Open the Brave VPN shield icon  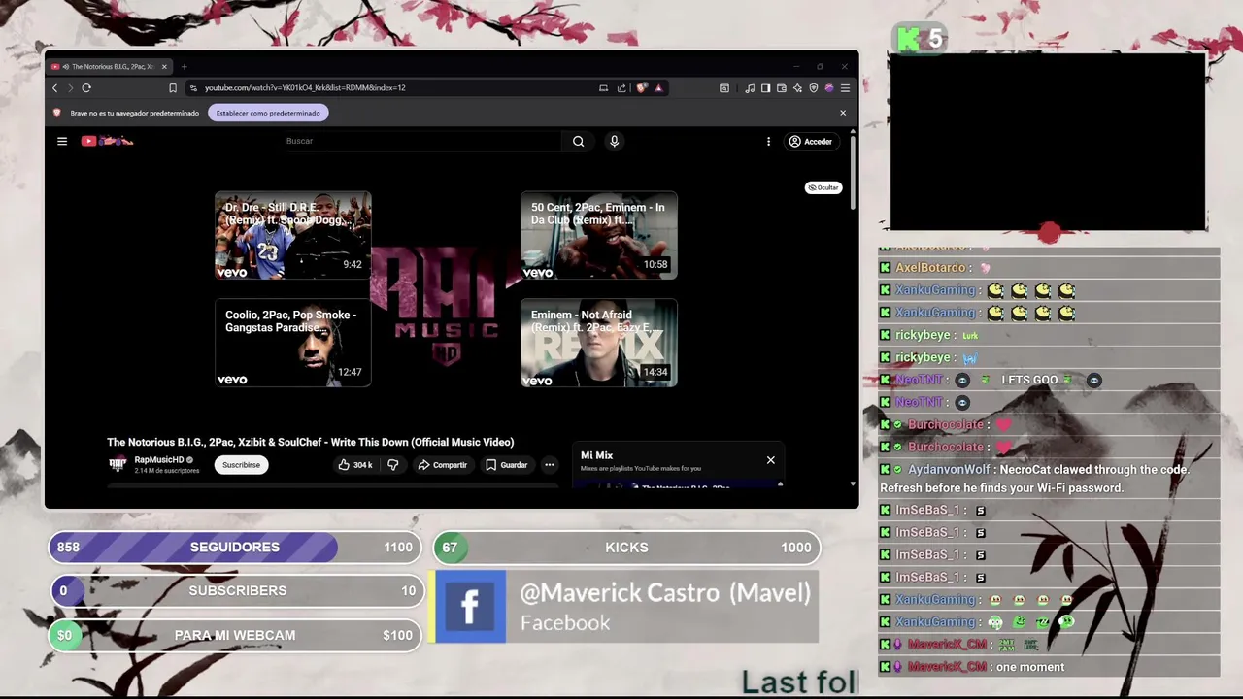click(814, 88)
